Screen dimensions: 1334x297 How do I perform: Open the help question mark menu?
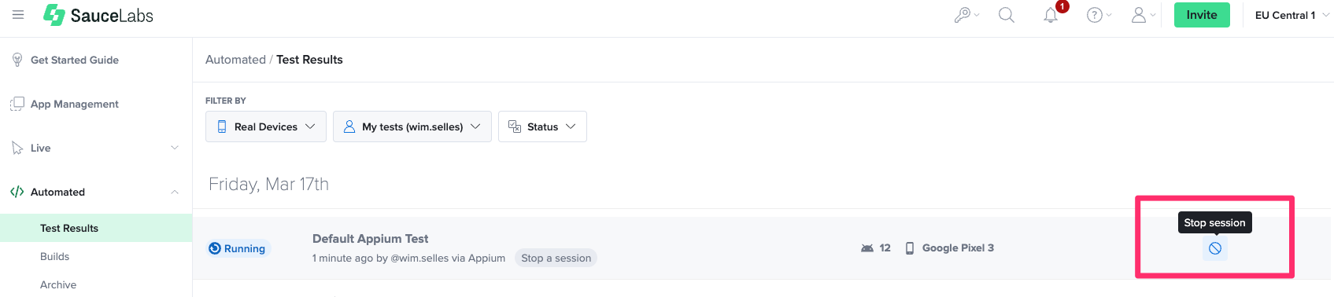point(1099,15)
